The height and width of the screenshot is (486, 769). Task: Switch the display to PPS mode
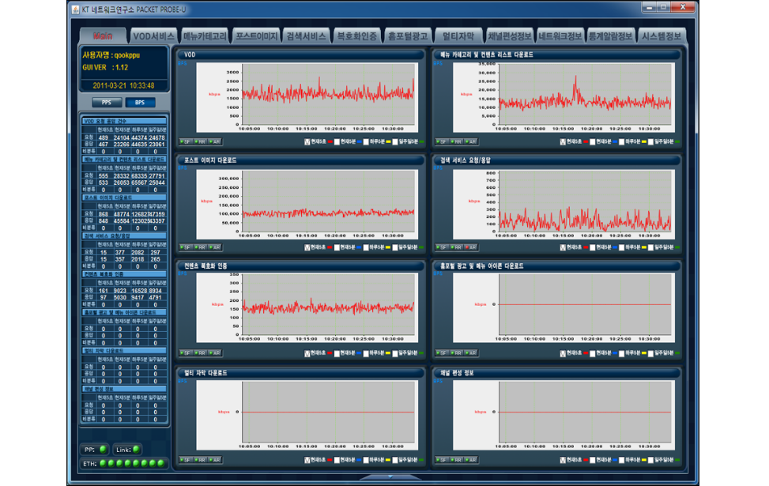pyautogui.click(x=107, y=103)
